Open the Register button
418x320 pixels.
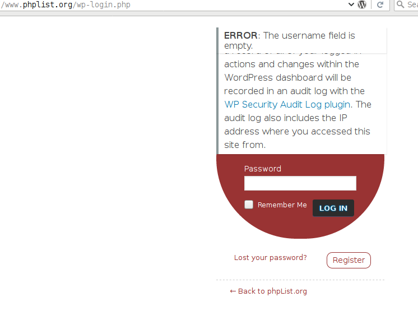point(349,260)
